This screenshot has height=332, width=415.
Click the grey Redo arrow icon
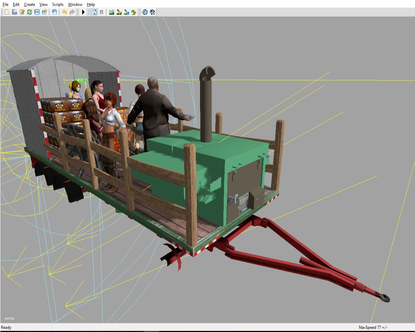click(x=72, y=12)
